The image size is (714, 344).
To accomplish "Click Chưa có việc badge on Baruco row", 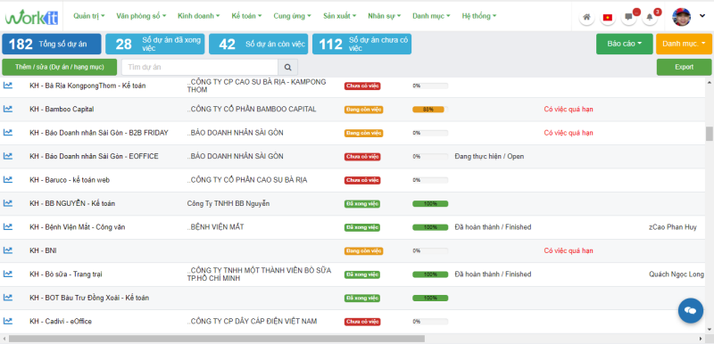I will point(362,180).
